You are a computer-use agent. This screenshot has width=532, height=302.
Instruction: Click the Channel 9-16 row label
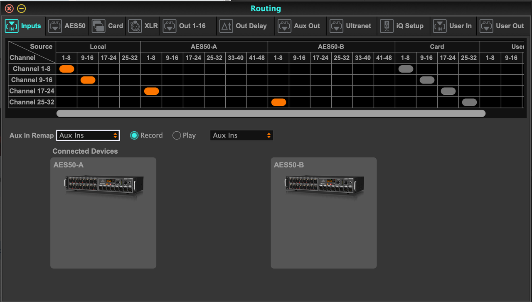point(32,80)
